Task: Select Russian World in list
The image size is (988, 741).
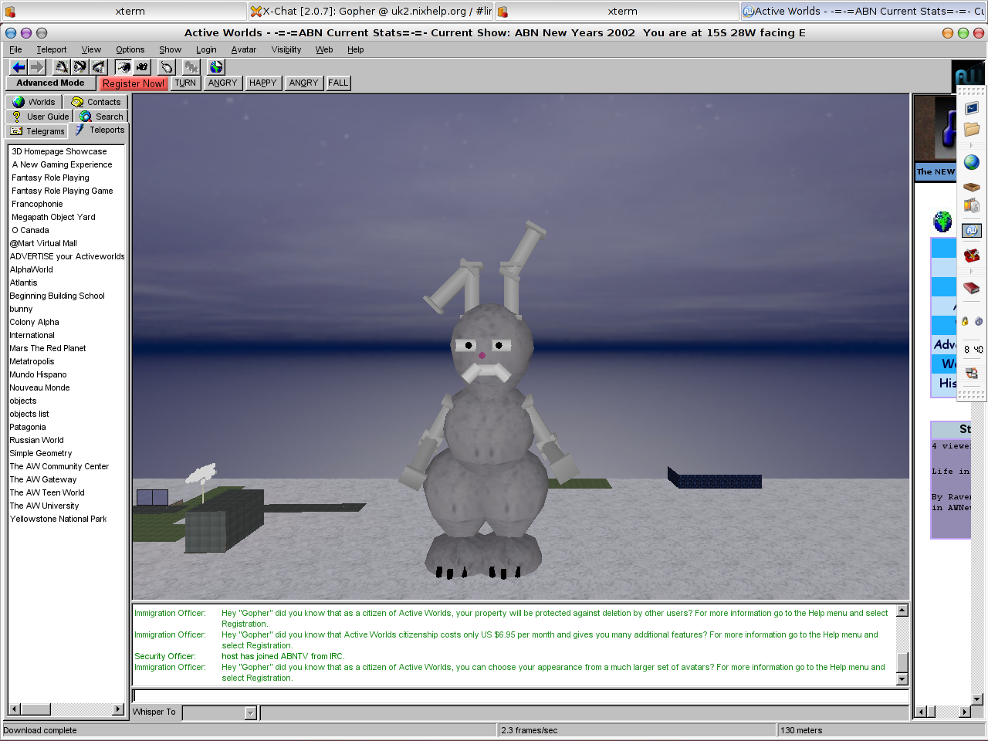Action: coord(36,440)
